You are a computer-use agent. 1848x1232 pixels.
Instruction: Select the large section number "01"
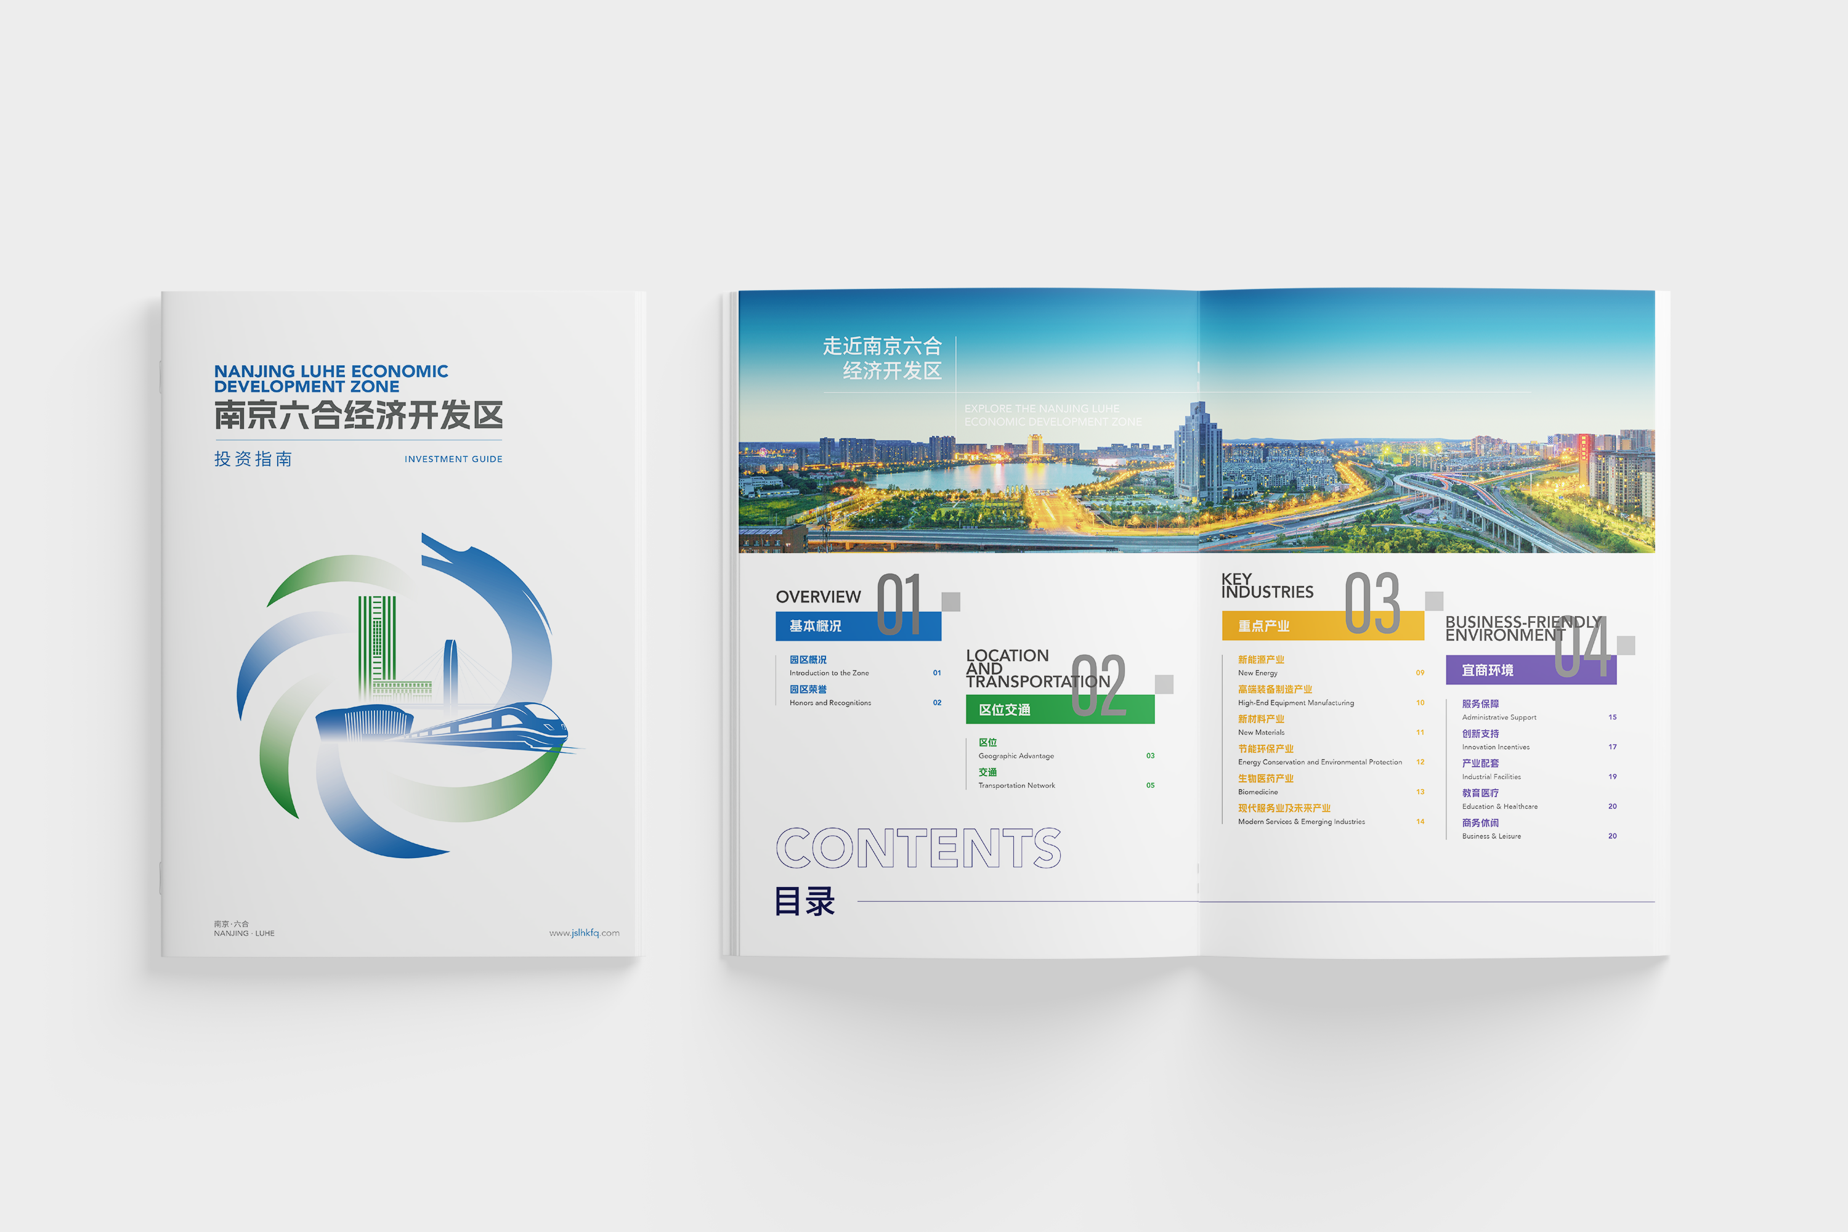899,604
